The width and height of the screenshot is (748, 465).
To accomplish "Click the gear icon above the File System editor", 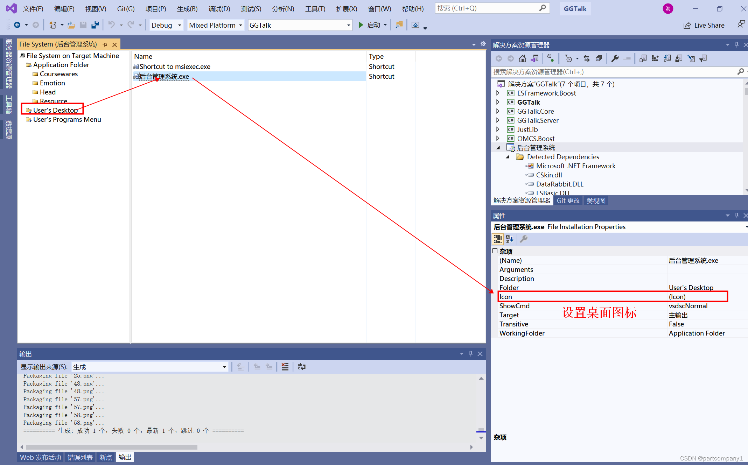I will click(x=483, y=44).
